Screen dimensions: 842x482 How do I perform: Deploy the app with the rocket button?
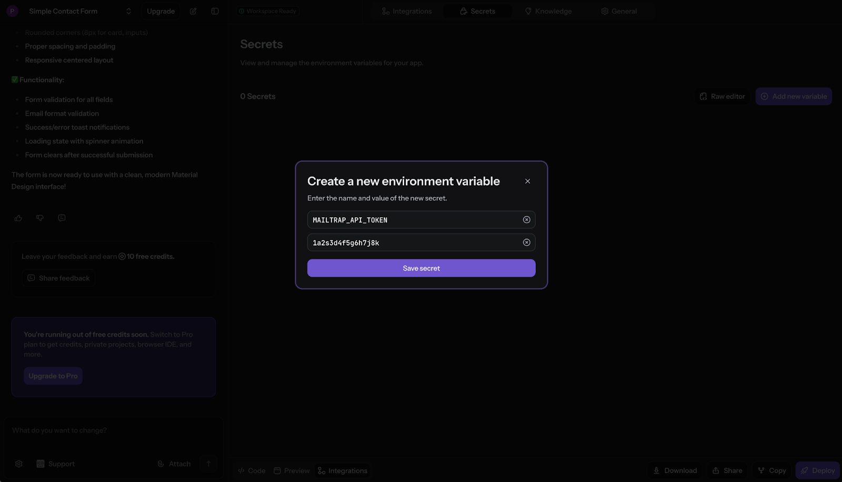tap(817, 470)
